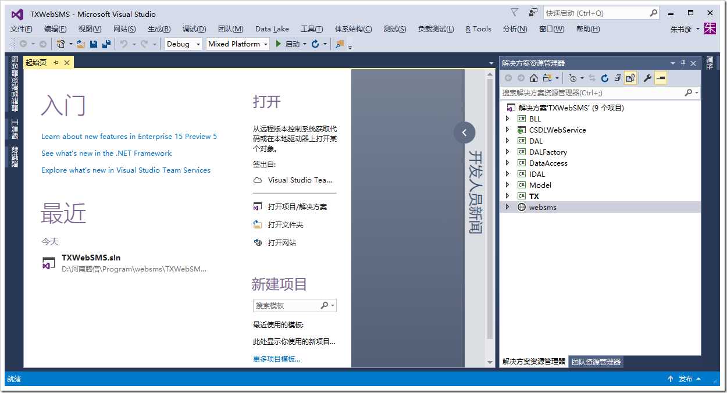
Task: Open the 生成(B) menu
Action: (x=159, y=28)
